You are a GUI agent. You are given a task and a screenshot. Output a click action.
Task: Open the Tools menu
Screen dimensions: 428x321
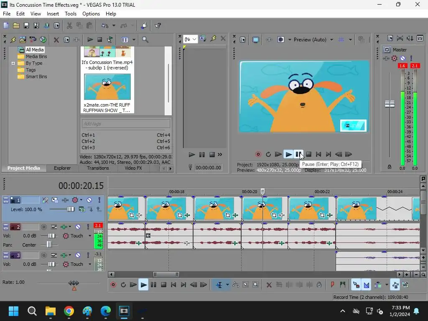click(70, 14)
